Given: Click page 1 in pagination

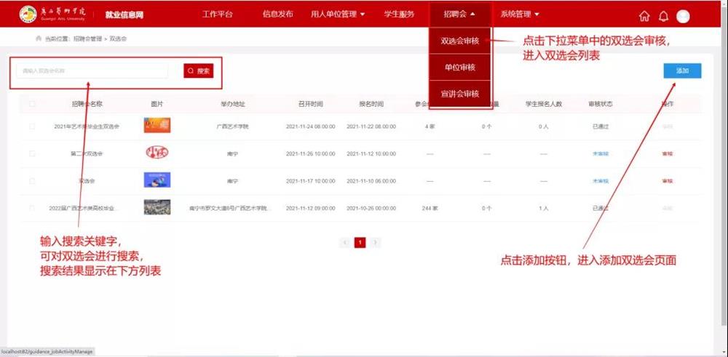Looking at the screenshot, I should coord(360,242).
